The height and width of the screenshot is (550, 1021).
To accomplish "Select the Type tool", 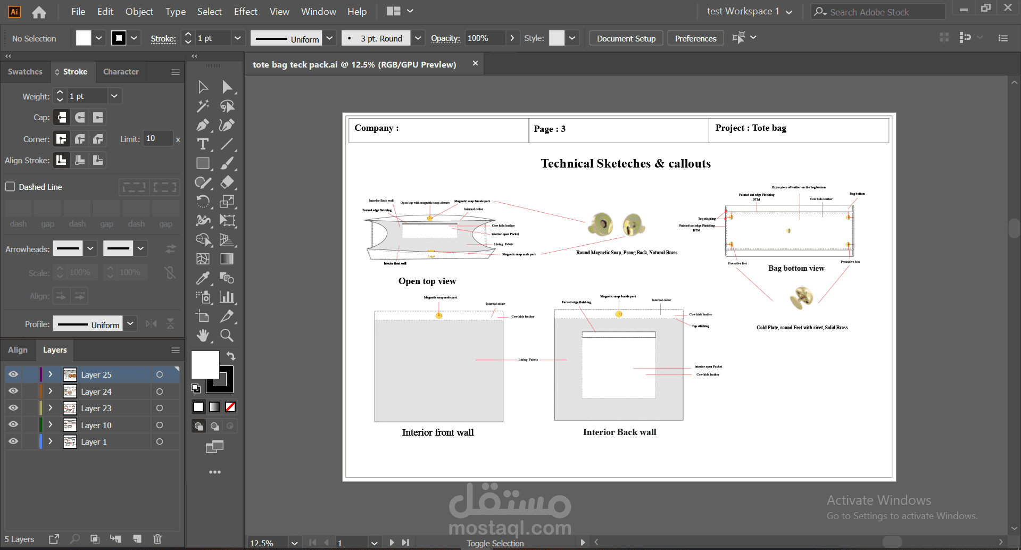I will [203, 144].
